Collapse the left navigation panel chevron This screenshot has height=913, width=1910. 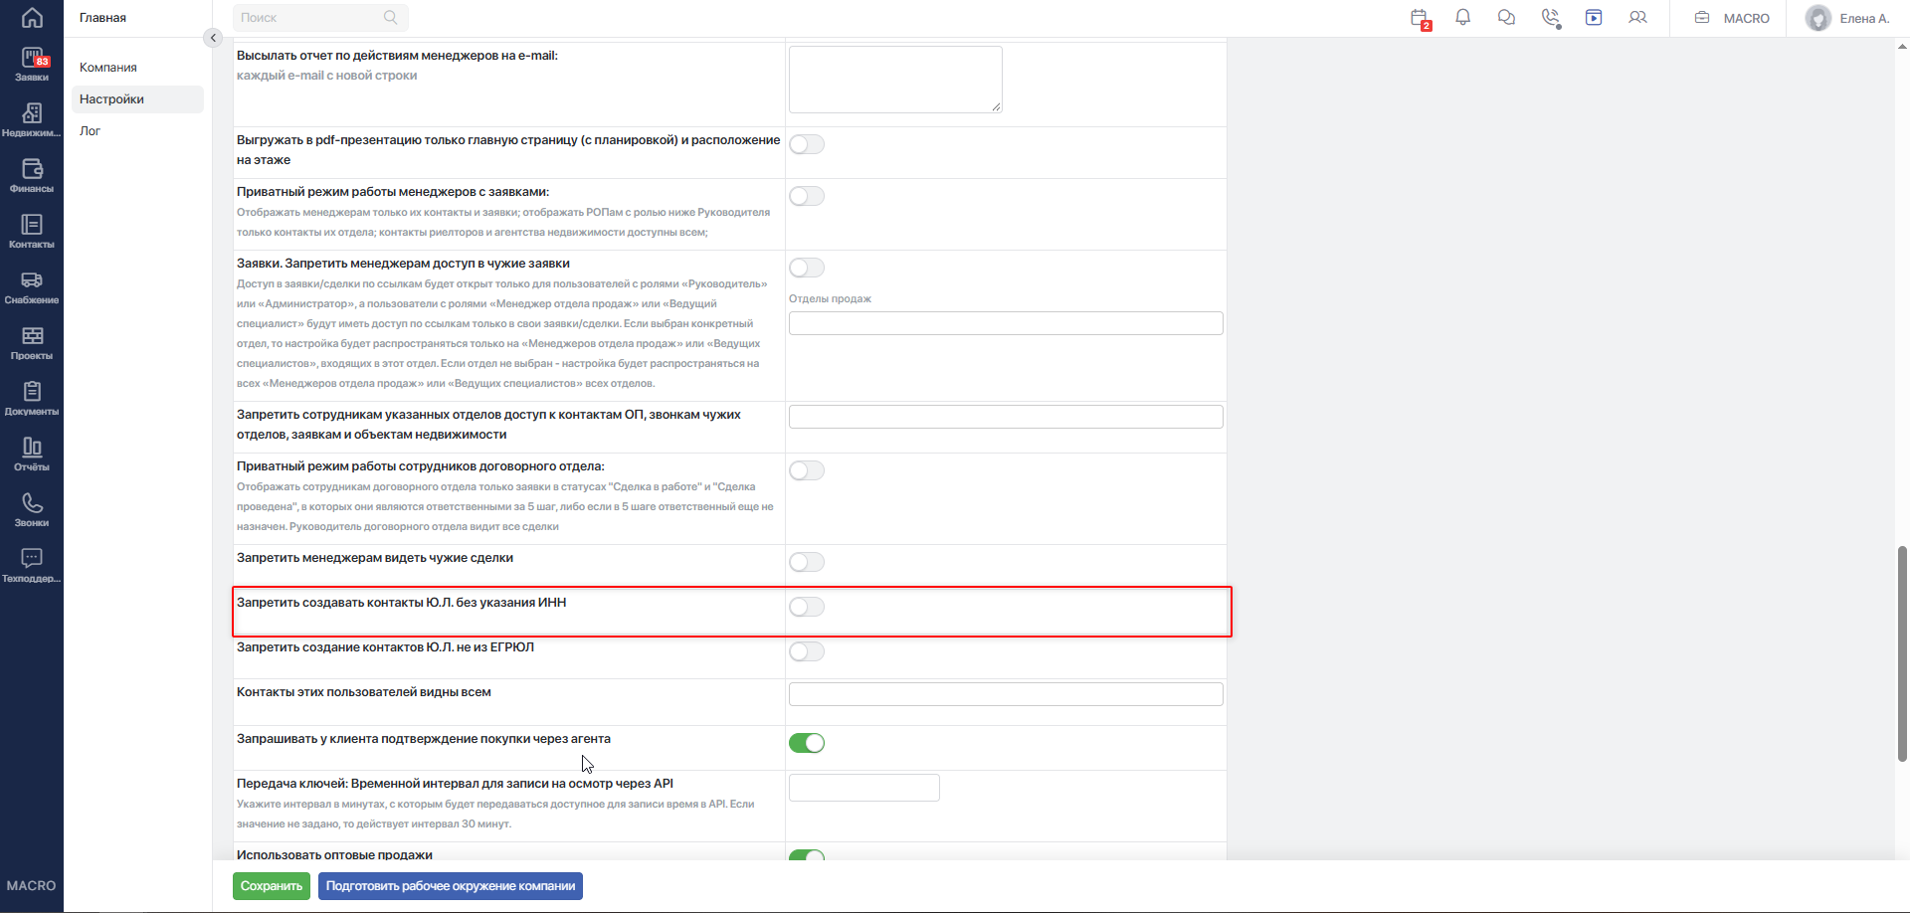click(213, 38)
